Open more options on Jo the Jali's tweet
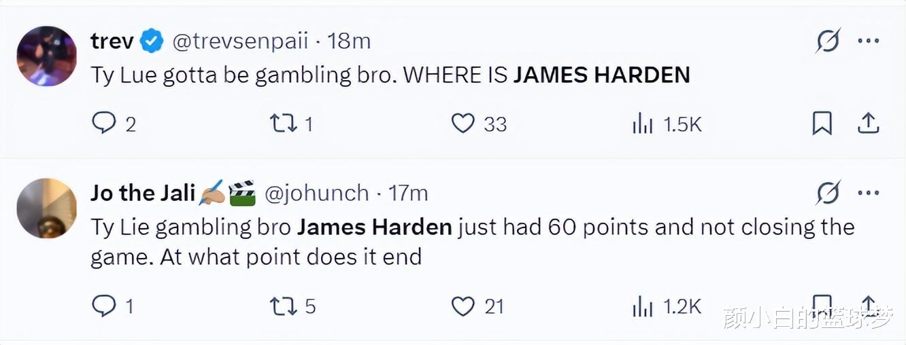This screenshot has width=906, height=345. (869, 194)
